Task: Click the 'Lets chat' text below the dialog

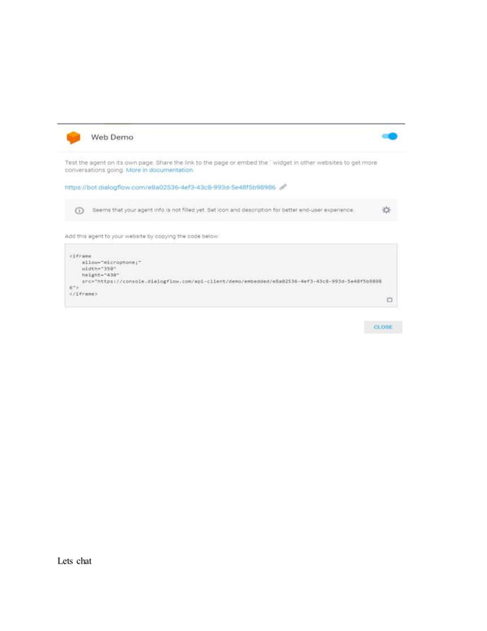Action: tap(74, 561)
